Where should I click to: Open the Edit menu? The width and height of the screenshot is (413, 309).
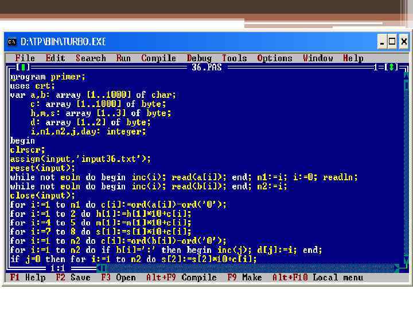pyautogui.click(x=55, y=58)
